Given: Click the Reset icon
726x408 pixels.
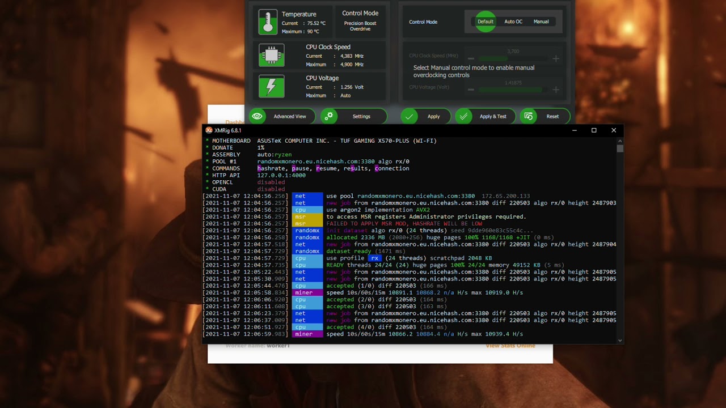Looking at the screenshot, I should 529,116.
